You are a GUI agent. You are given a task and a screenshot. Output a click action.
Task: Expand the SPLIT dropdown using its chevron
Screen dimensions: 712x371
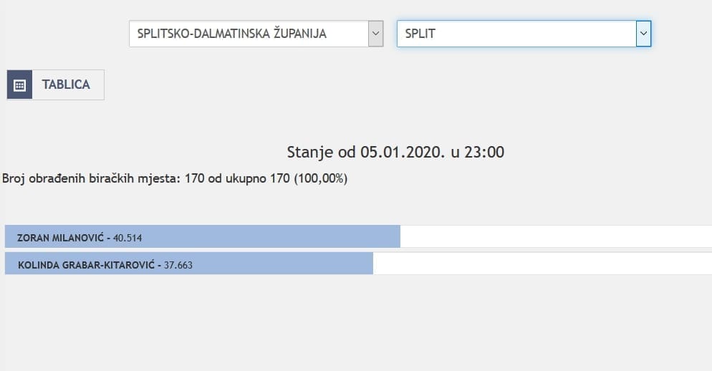(x=643, y=34)
